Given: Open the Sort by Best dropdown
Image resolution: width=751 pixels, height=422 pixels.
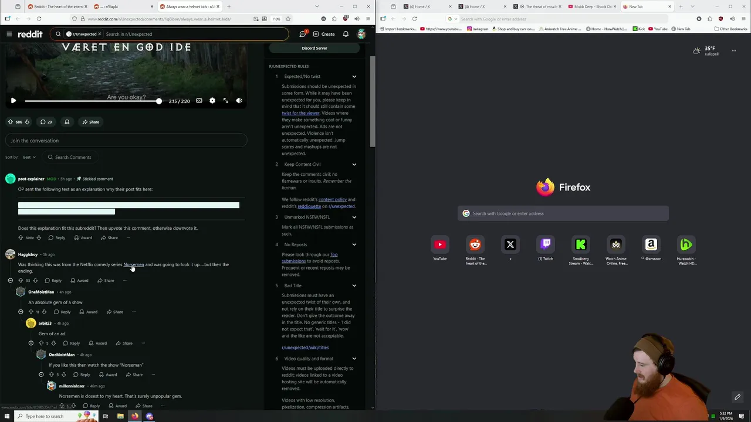Looking at the screenshot, I should point(29,157).
